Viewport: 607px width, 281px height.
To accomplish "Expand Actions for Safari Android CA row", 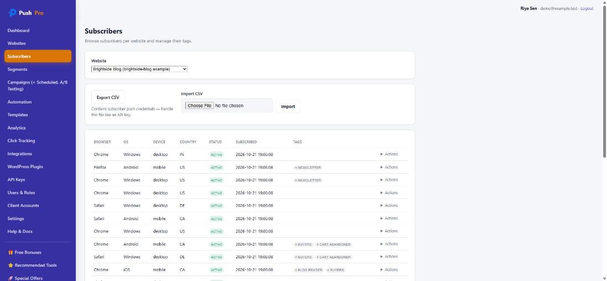I will (x=389, y=218).
